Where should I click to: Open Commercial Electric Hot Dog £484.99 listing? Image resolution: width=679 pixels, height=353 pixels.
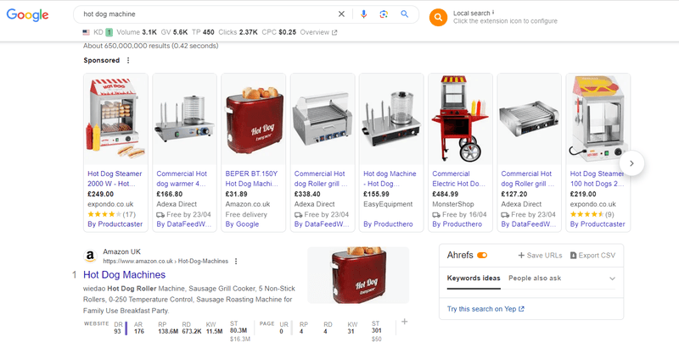[459, 179]
